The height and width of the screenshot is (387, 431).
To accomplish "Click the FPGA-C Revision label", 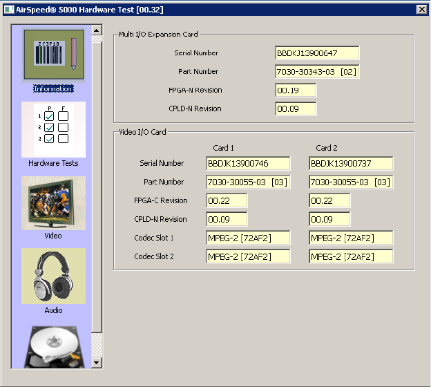I will point(161,200).
